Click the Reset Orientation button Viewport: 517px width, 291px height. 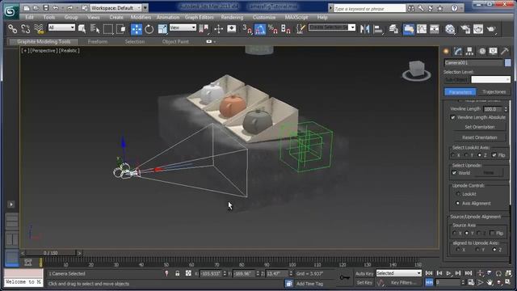pyautogui.click(x=479, y=137)
